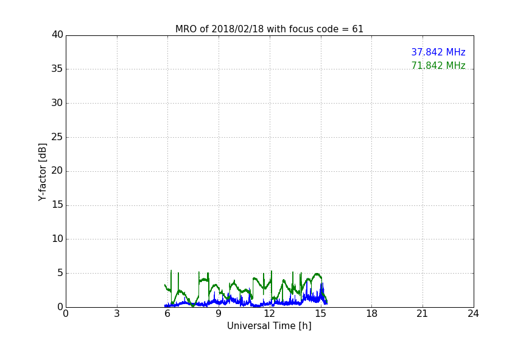Click y-axis tick label 30

click(57, 103)
